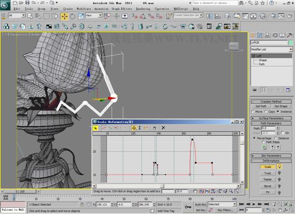The height and width of the screenshot is (214, 295).
Task: Toggle Make Symmetrical lock in deformation window
Action: tap(96, 128)
